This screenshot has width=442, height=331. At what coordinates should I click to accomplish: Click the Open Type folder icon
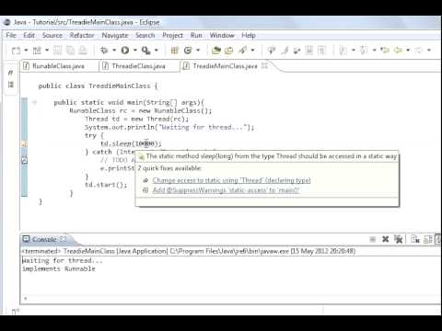coord(216,50)
